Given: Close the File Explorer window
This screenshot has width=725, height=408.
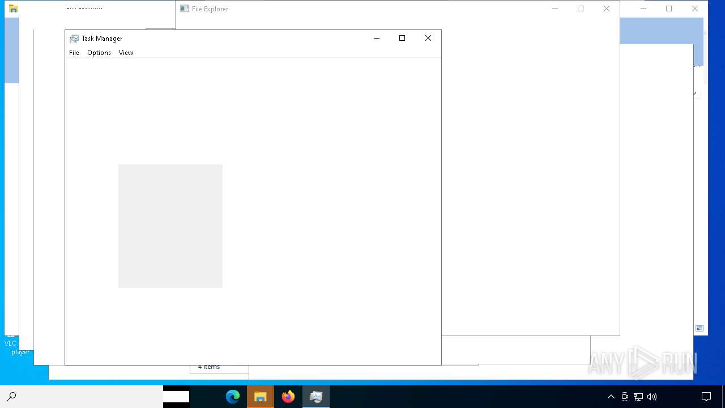Looking at the screenshot, I should pyautogui.click(x=607, y=8).
